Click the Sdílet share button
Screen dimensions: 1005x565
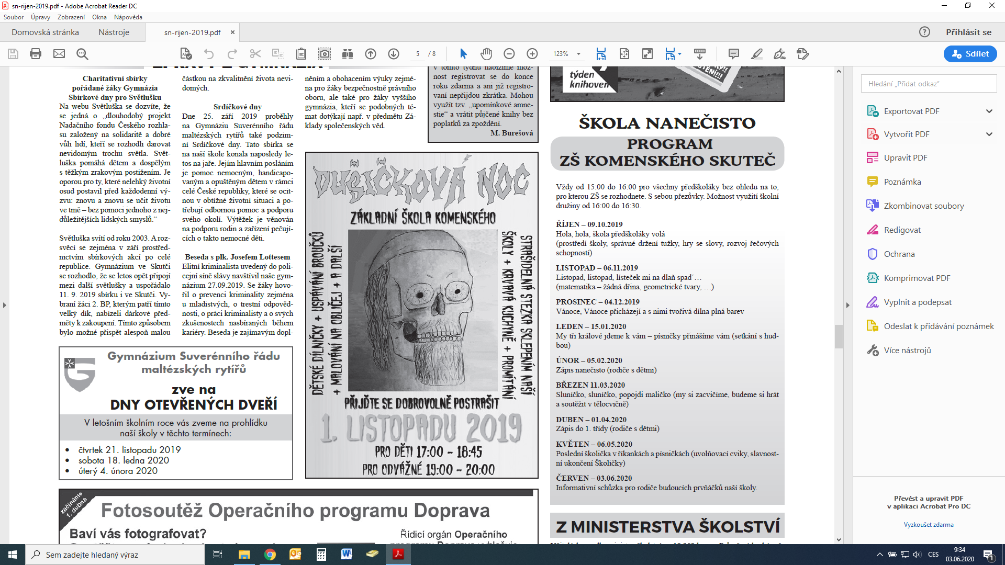pyautogui.click(x=970, y=54)
